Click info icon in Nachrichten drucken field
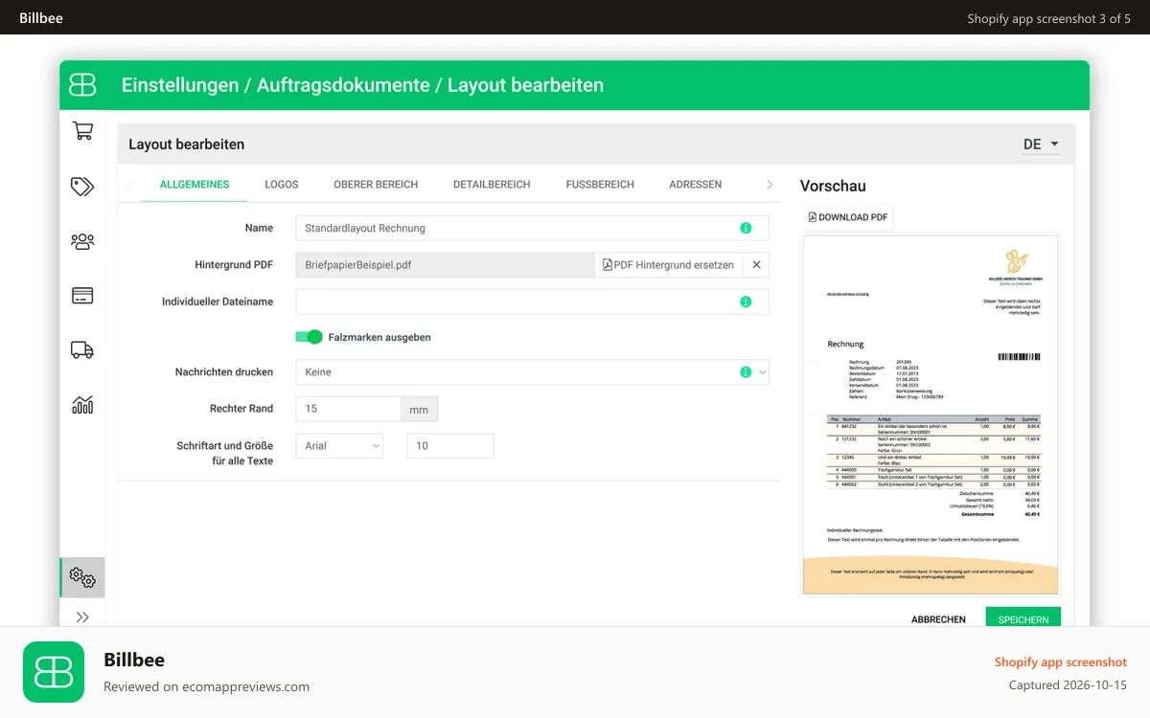 coord(746,371)
